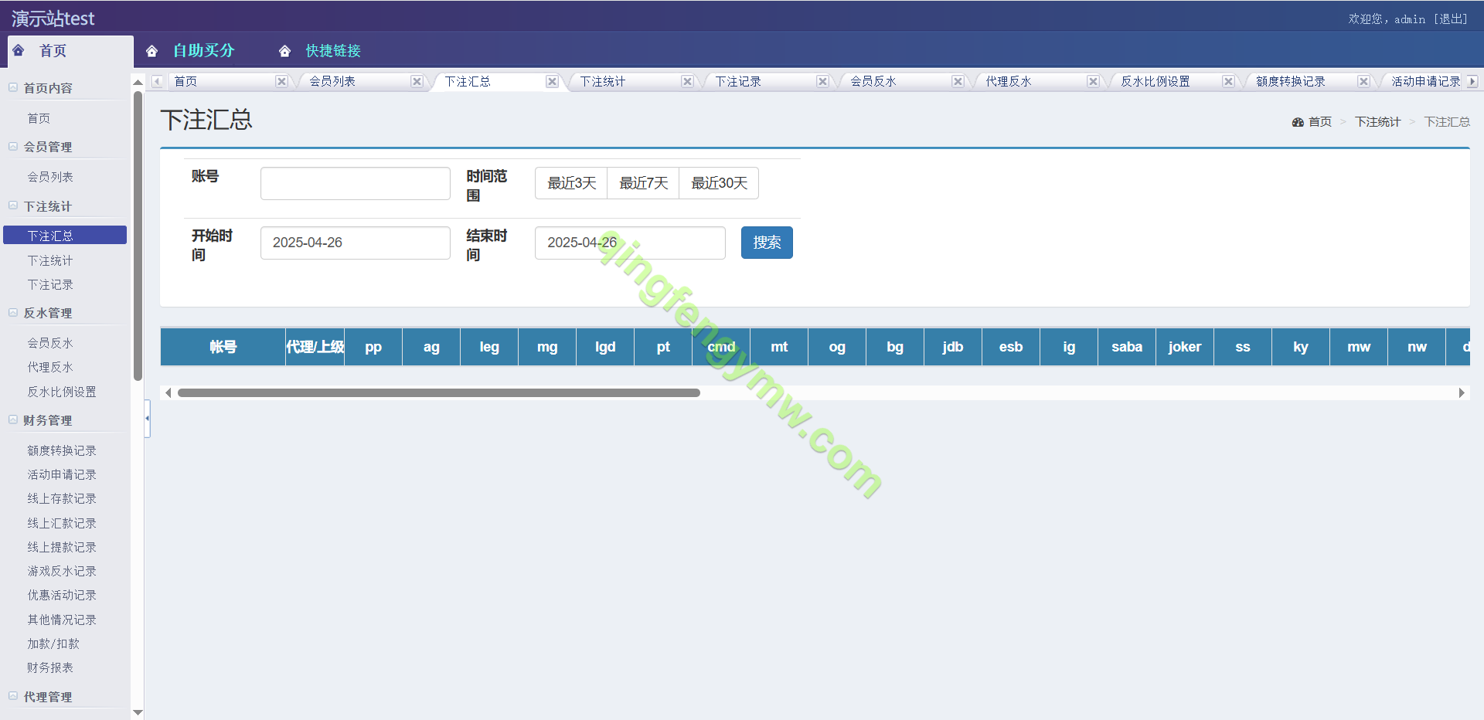
Task: Click the tab strip scroll-left arrow
Action: pos(157,81)
